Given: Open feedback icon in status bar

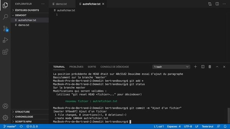Looking at the screenshot, I should tap(218, 126).
